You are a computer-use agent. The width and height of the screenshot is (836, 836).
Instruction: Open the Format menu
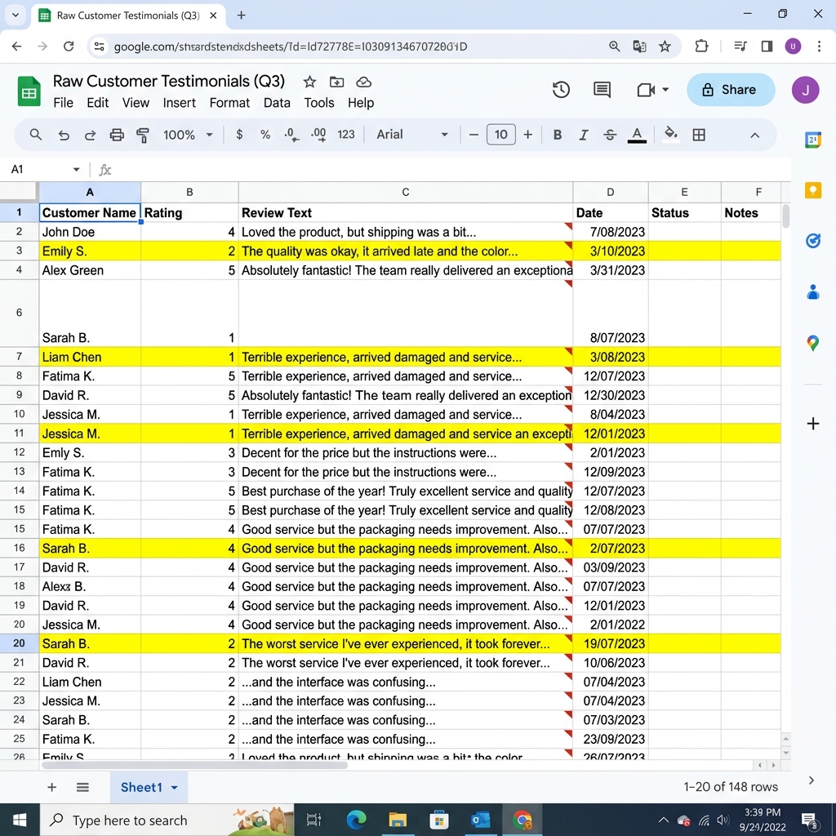pos(229,103)
